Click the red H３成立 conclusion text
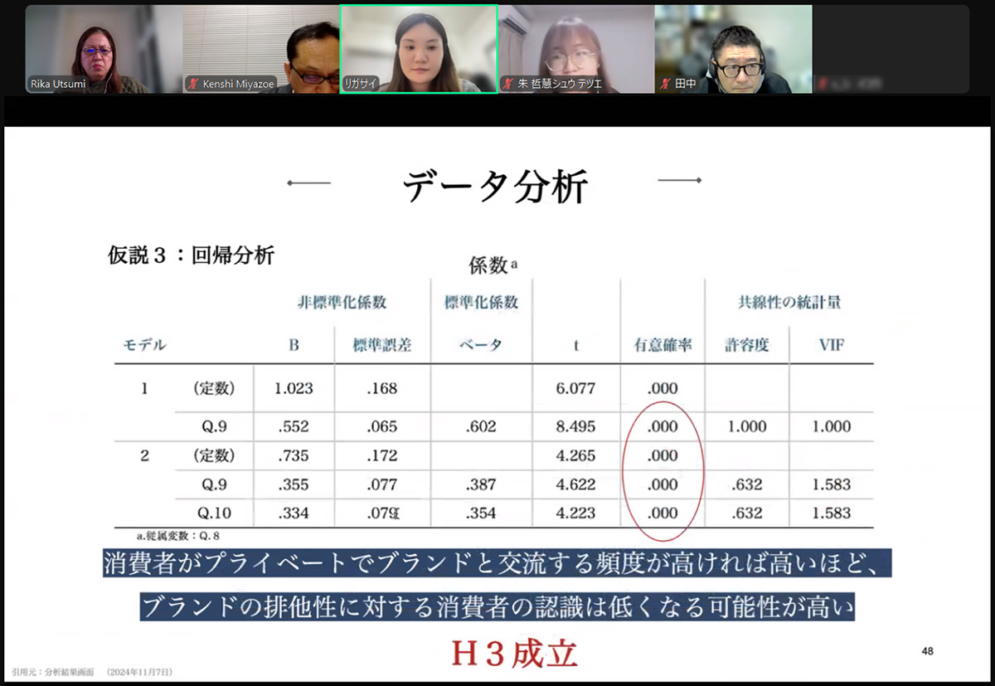The width and height of the screenshot is (995, 686). [x=513, y=654]
